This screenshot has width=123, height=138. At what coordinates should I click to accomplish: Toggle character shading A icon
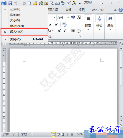tap(73, 31)
